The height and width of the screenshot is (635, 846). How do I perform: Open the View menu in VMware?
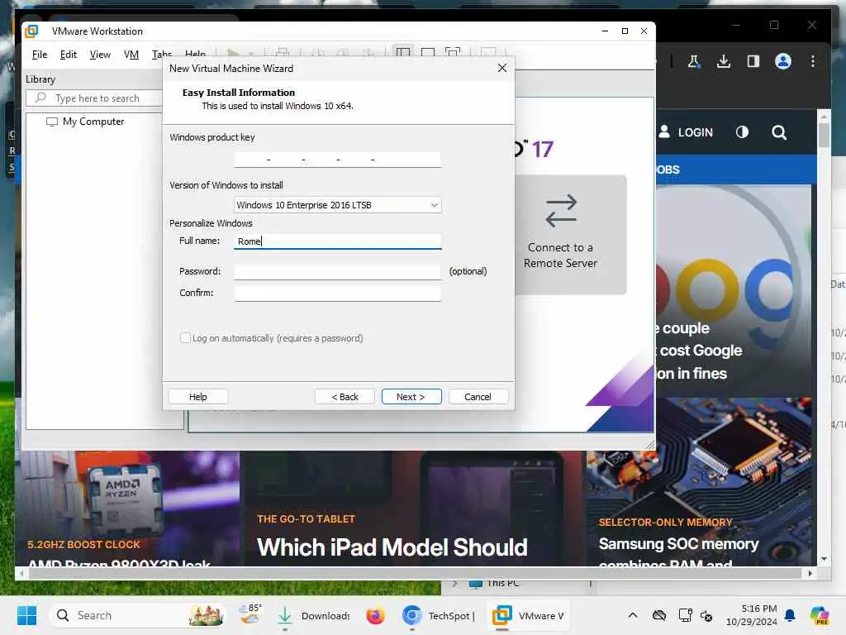[100, 55]
